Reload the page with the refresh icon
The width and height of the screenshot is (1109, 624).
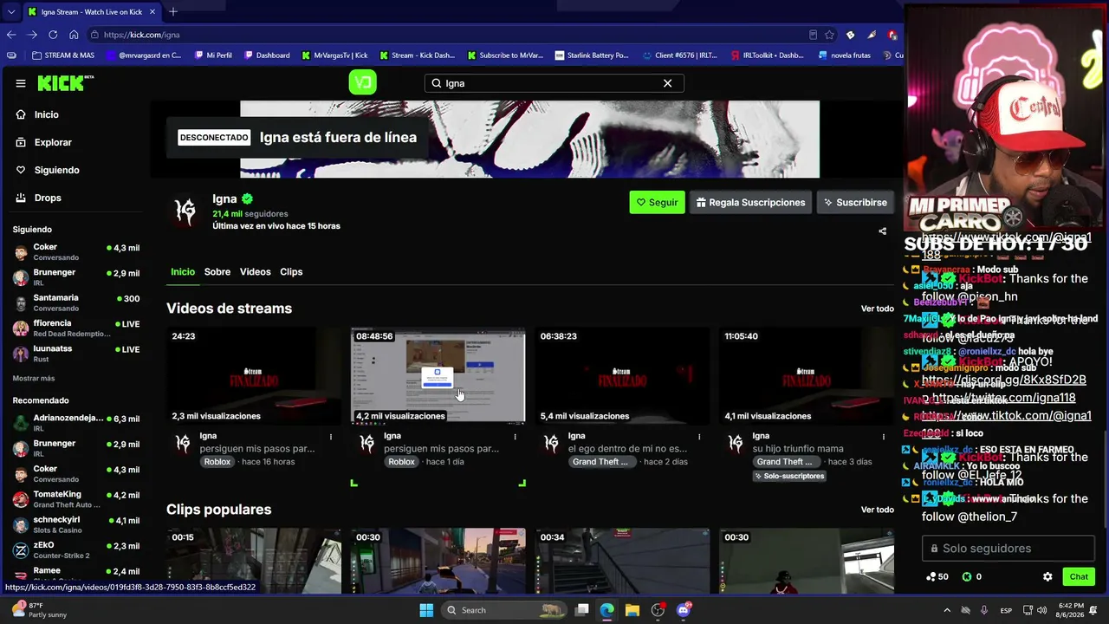click(53, 35)
